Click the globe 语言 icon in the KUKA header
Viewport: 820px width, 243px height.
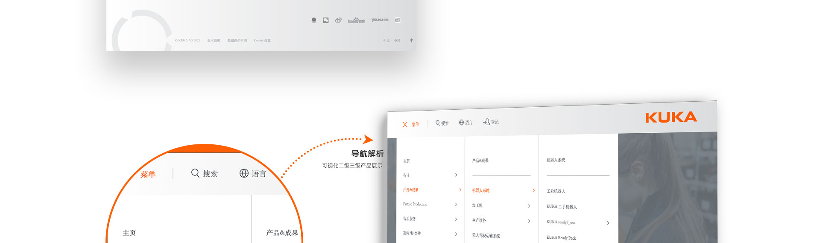click(461, 123)
